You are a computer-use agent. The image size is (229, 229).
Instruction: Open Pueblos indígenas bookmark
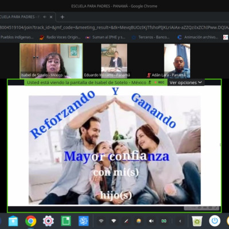click(17, 37)
